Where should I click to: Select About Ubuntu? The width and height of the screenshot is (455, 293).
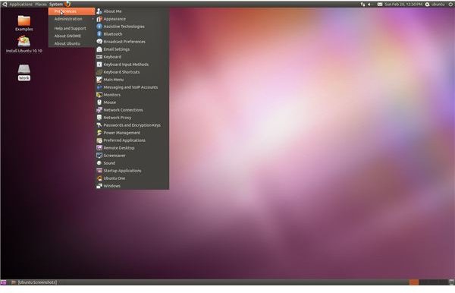[71, 43]
